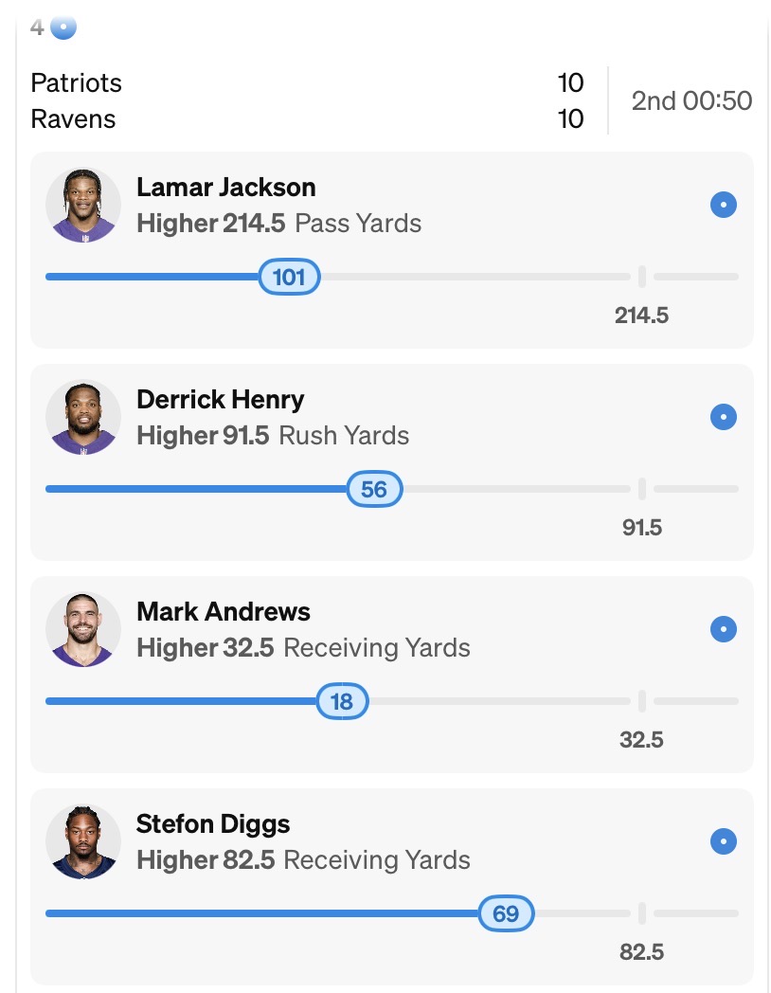
Task: Select the progress marker showing 18
Action: [341, 701]
